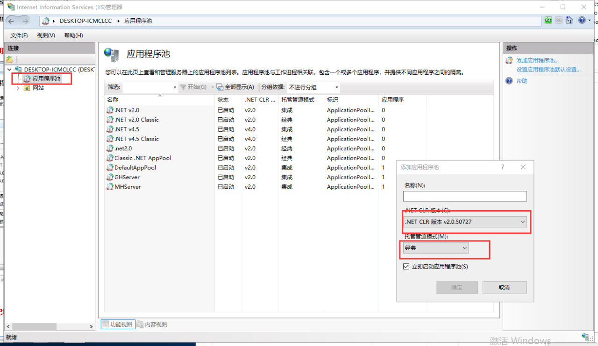Open the .NET CLR 版本 dropdown
The image size is (598, 346).
[465, 222]
